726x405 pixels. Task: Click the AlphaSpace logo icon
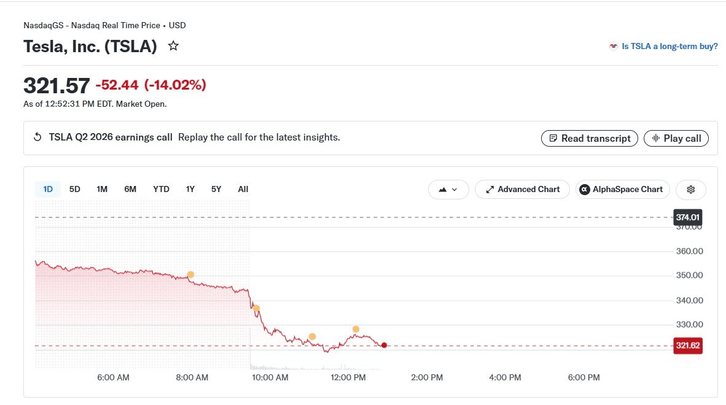point(585,190)
